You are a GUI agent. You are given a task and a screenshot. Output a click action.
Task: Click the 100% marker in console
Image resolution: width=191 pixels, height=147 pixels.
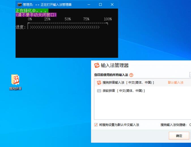(x=108, y=19)
